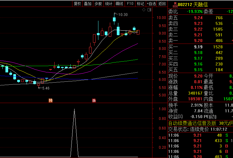
Task: Toggle the side panel square icon
Action: point(149,10)
